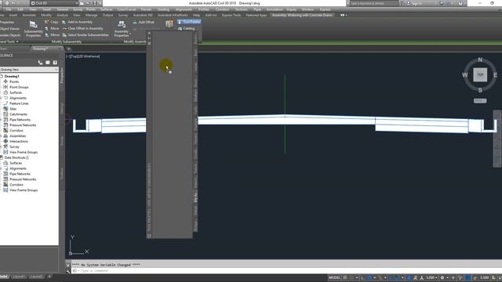Open Subassembly Properties in ribbon
The height and width of the screenshot is (282, 502).
pyautogui.click(x=33, y=29)
